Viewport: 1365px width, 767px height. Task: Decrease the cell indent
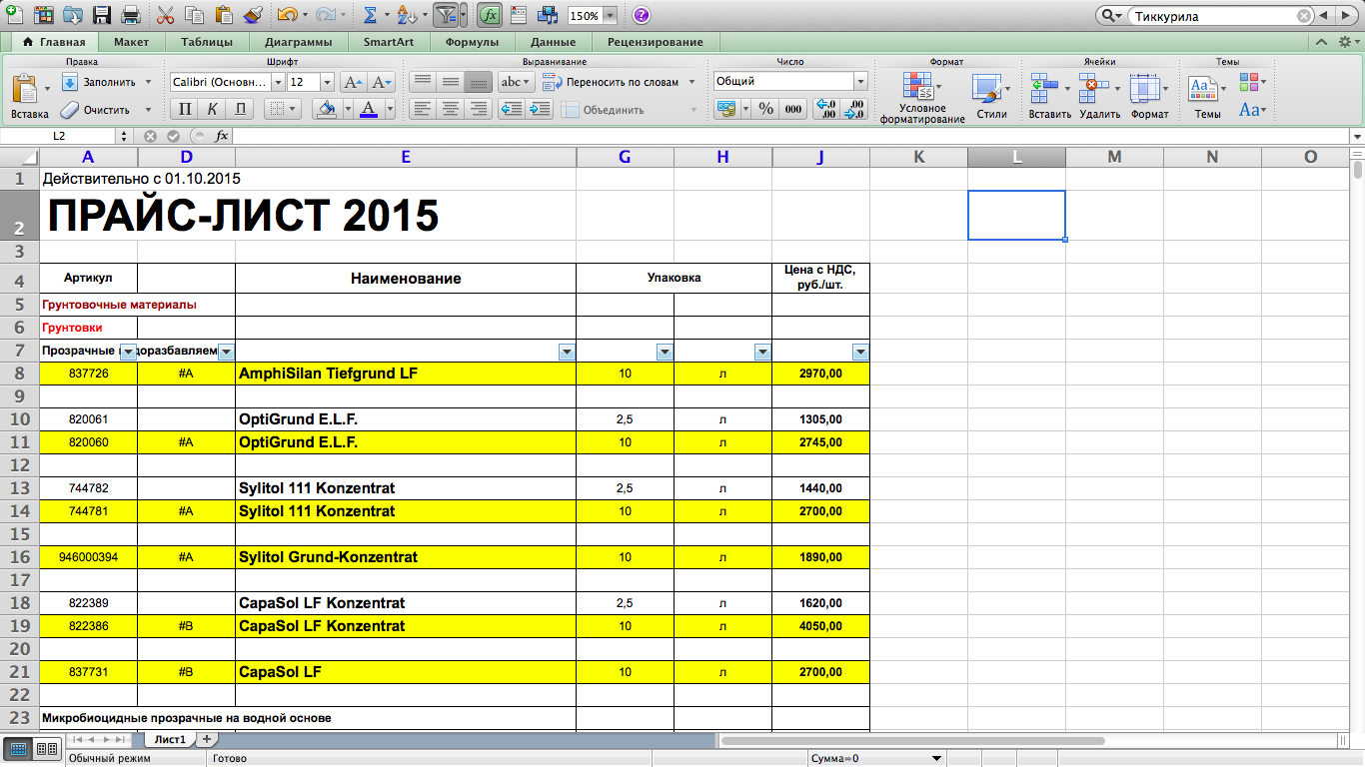(512, 109)
